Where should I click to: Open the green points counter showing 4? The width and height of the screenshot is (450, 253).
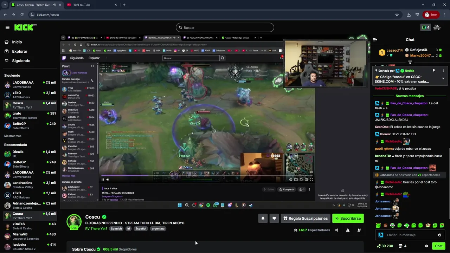click(426, 27)
